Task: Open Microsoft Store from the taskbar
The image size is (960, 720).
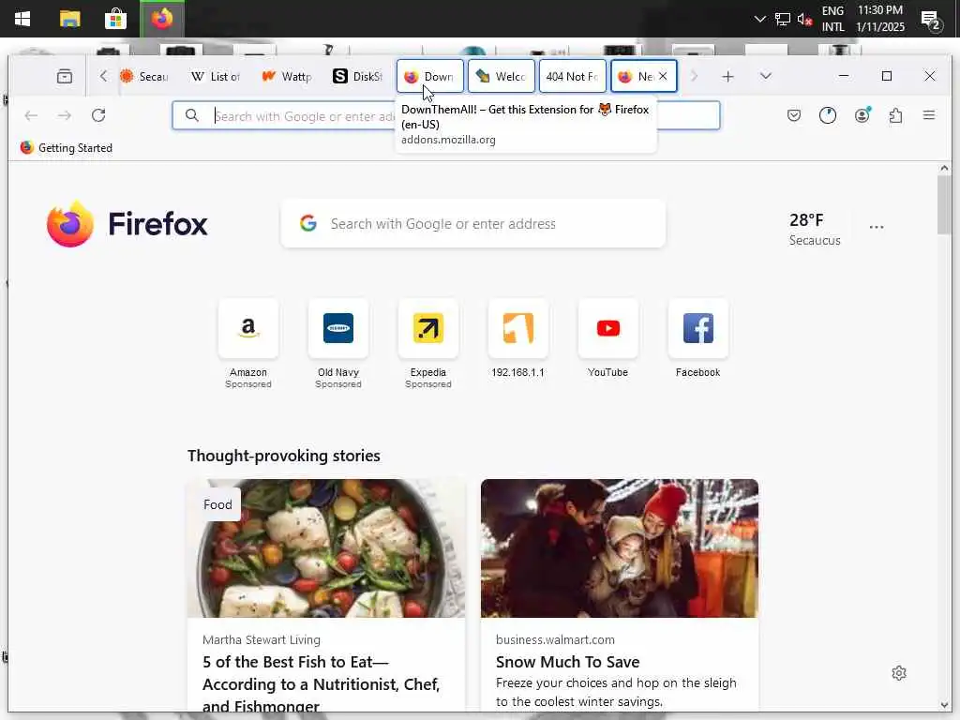Action: [115, 19]
